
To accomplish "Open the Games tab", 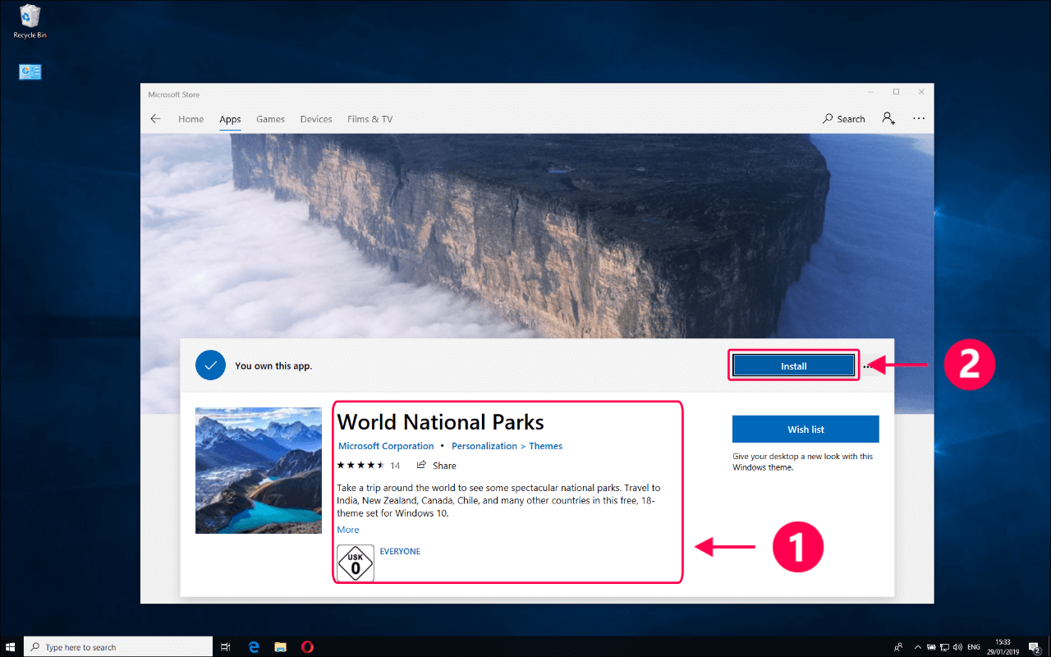I will pos(270,119).
